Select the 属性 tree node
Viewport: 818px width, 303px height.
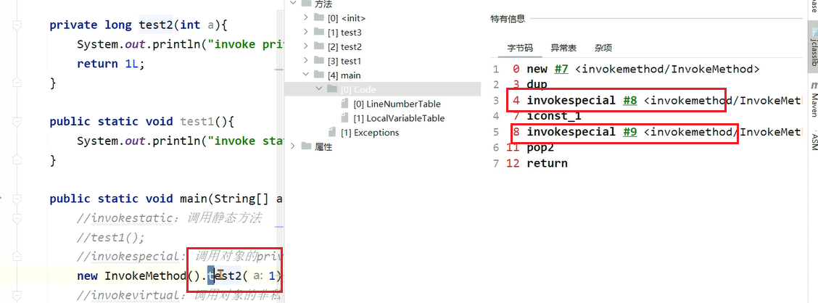[323, 147]
